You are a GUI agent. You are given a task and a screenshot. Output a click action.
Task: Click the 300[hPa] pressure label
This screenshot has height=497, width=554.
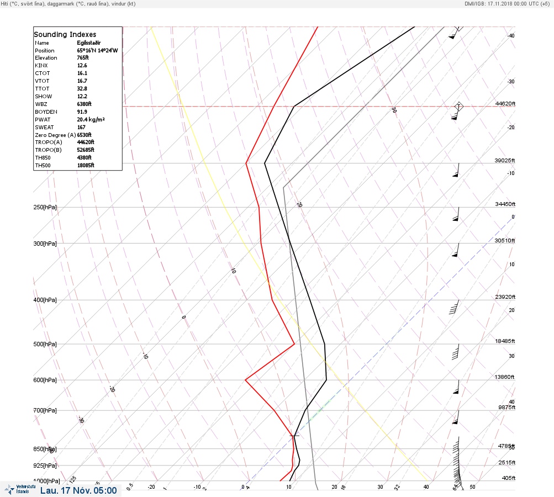point(45,244)
